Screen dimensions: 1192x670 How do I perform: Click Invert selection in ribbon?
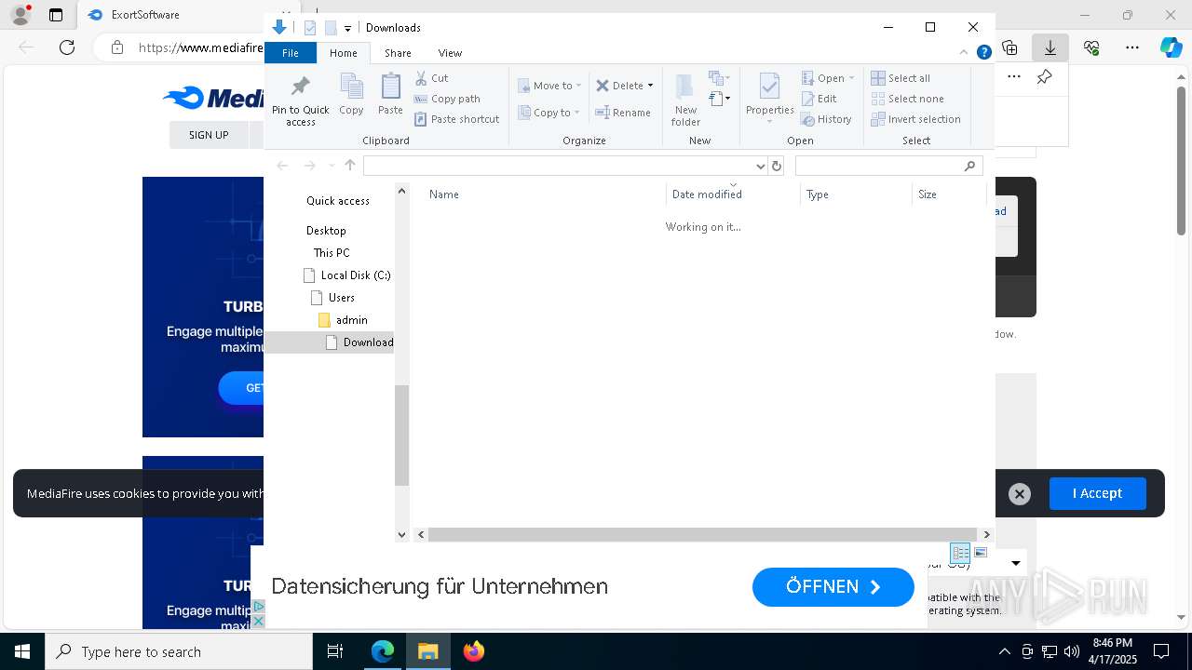(915, 119)
